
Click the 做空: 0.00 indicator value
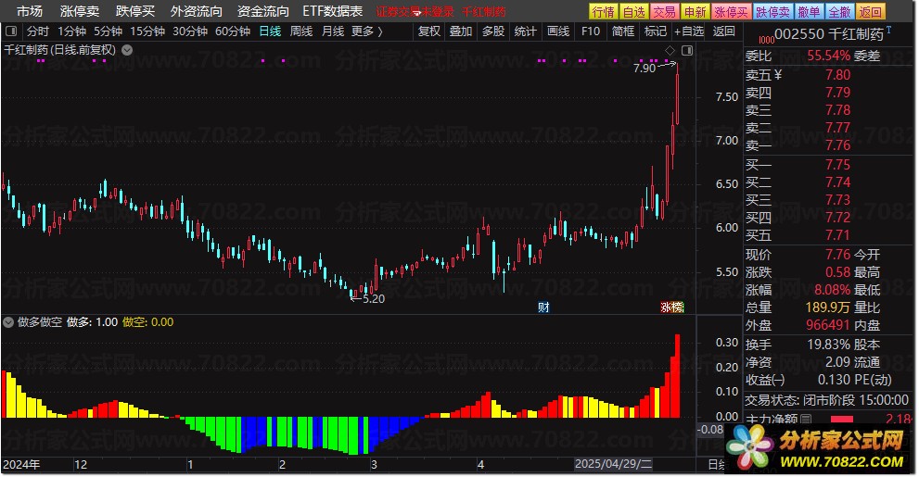[x=147, y=322]
